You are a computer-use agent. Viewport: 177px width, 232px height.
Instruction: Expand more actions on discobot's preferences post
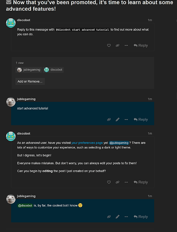point(126,182)
